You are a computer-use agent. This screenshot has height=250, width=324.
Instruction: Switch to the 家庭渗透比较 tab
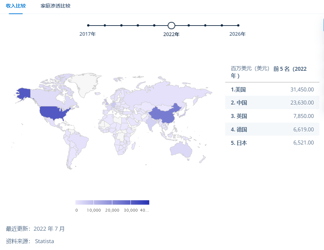[x=55, y=6]
